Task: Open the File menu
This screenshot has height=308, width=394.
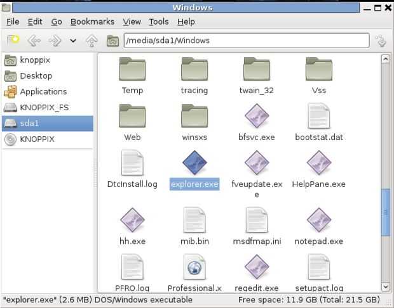Action: [x=13, y=22]
